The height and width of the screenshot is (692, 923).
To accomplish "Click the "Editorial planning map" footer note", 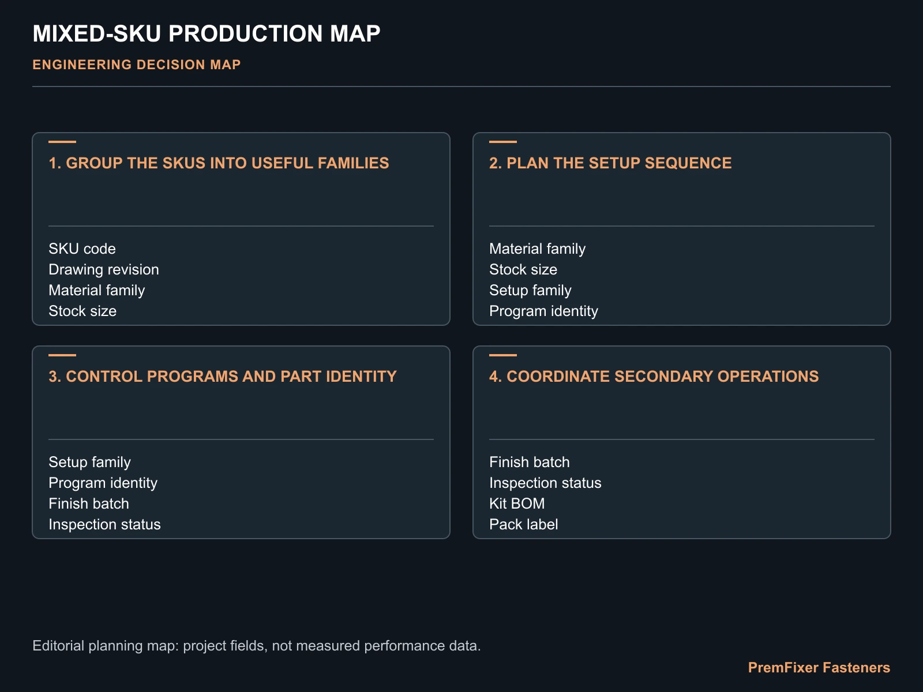I will tap(257, 645).
